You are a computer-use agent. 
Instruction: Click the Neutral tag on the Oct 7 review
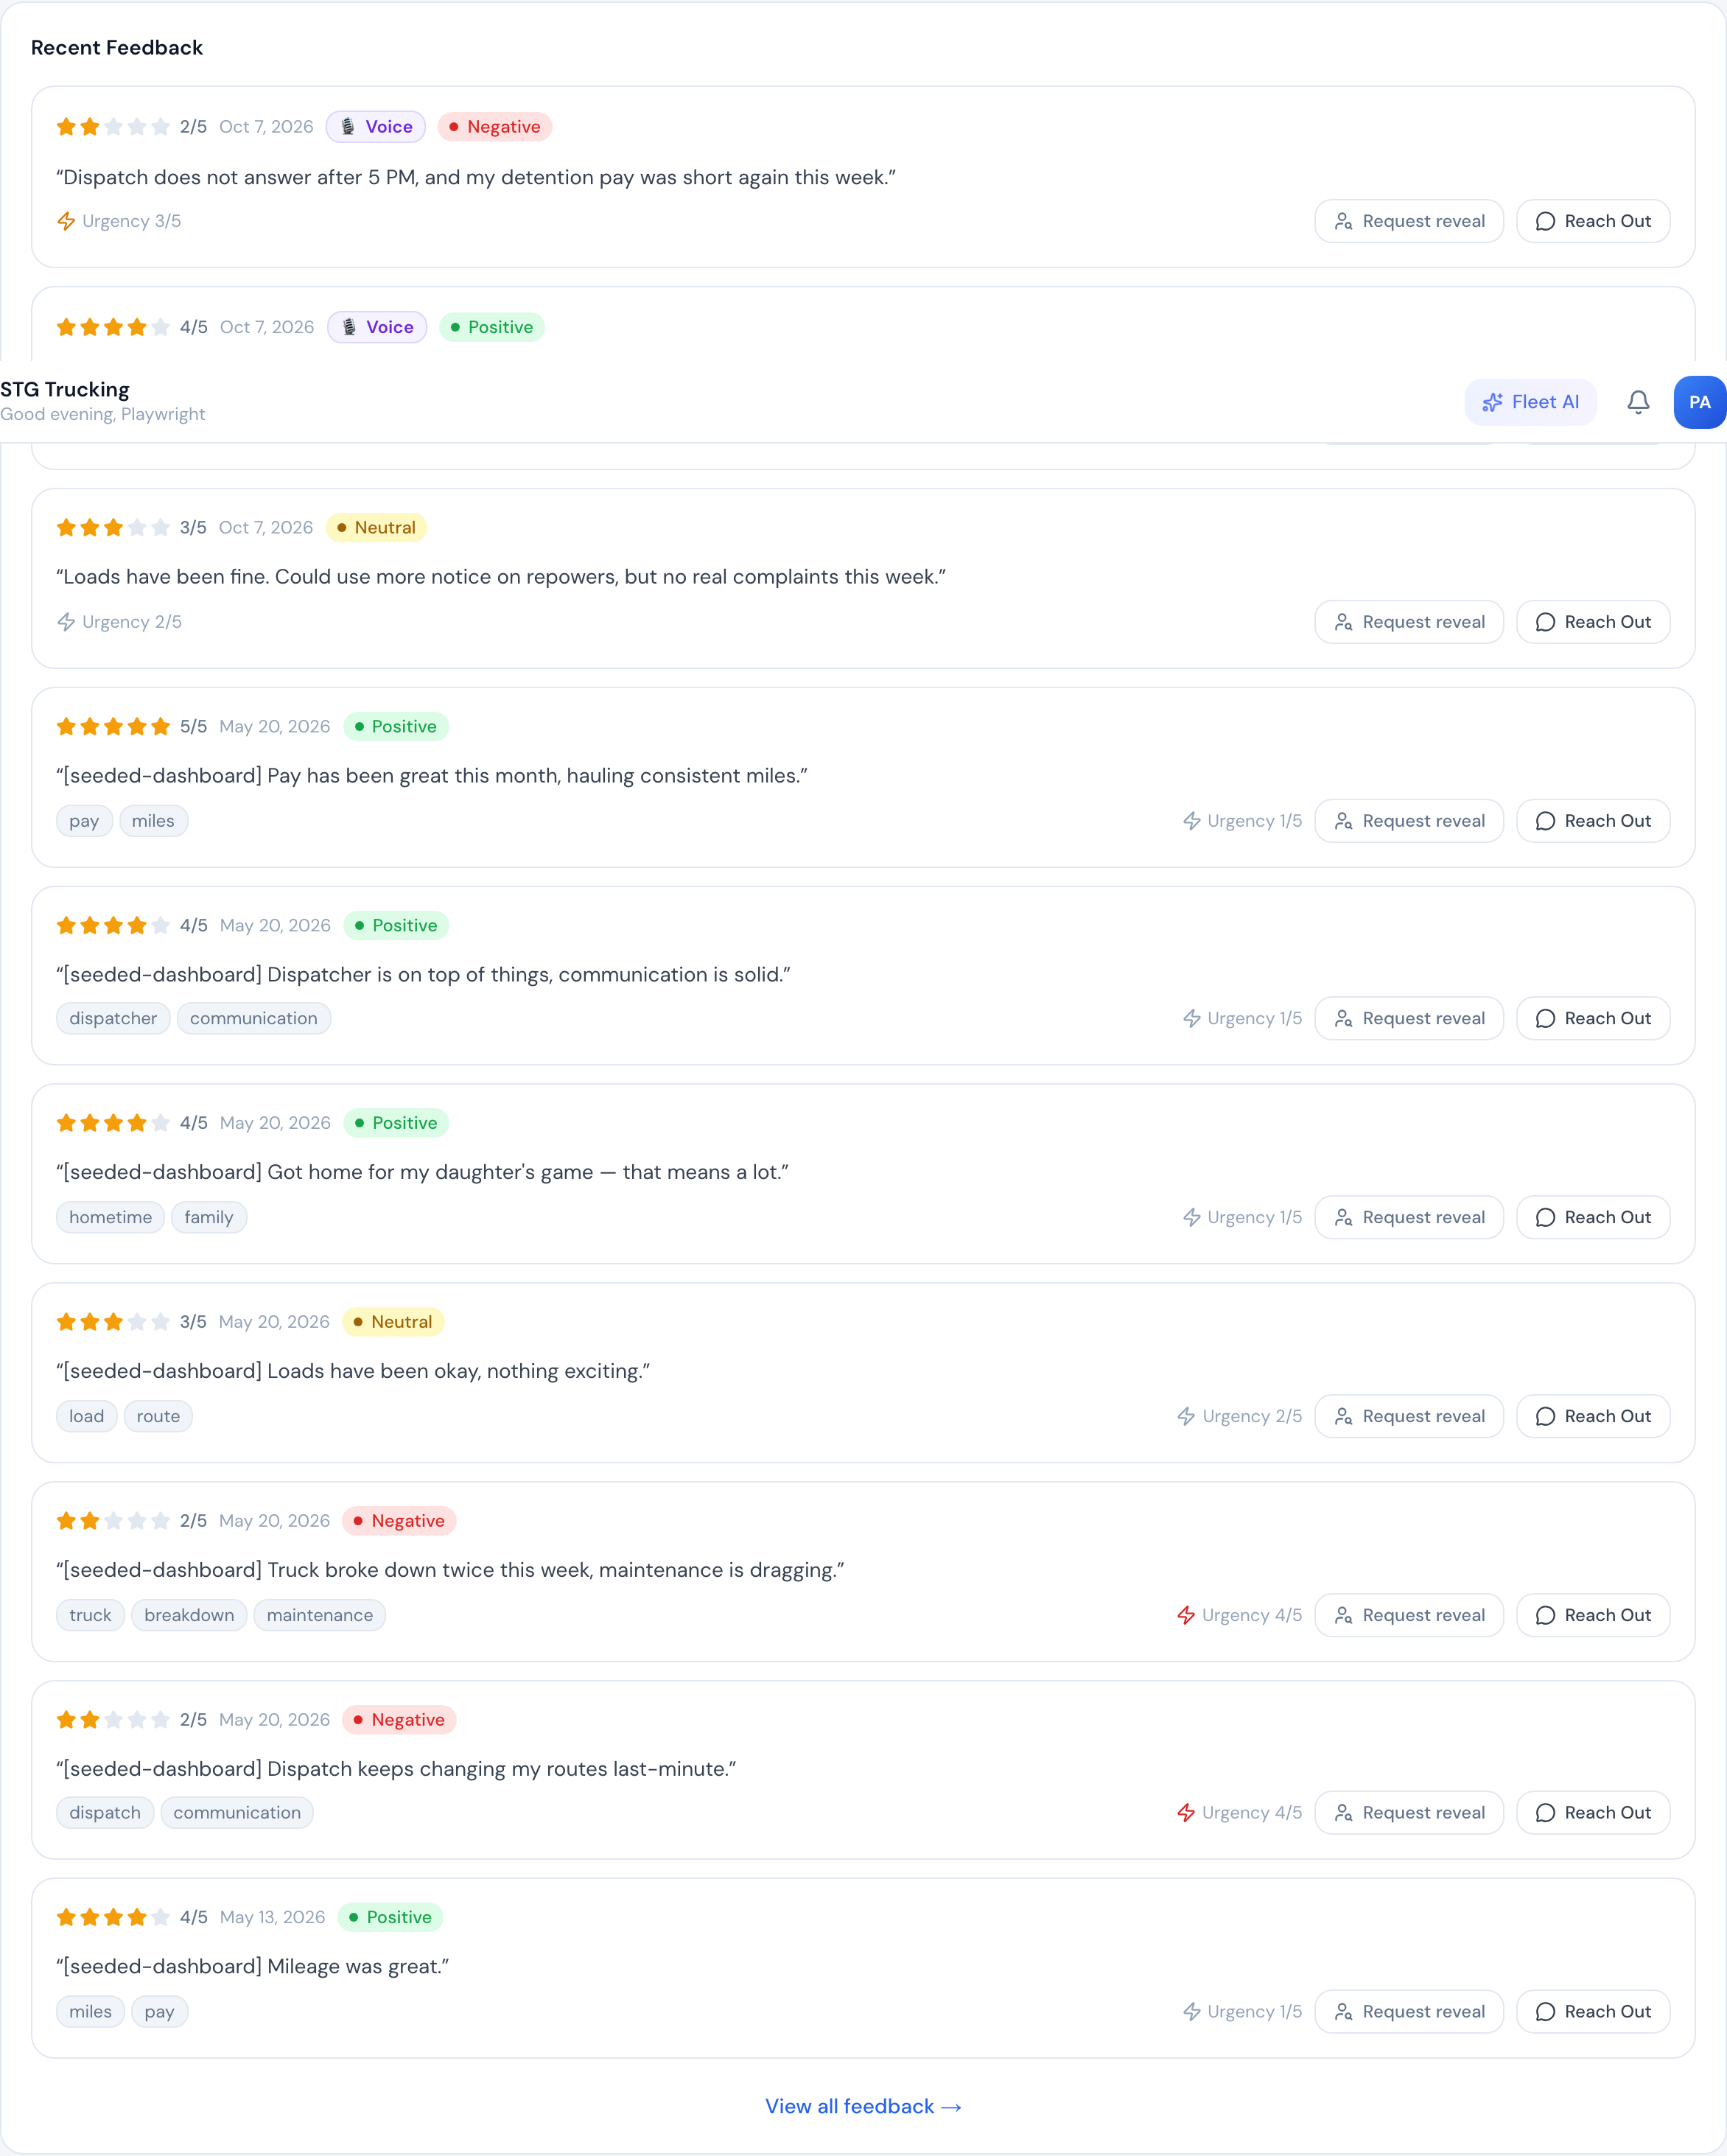tap(376, 527)
